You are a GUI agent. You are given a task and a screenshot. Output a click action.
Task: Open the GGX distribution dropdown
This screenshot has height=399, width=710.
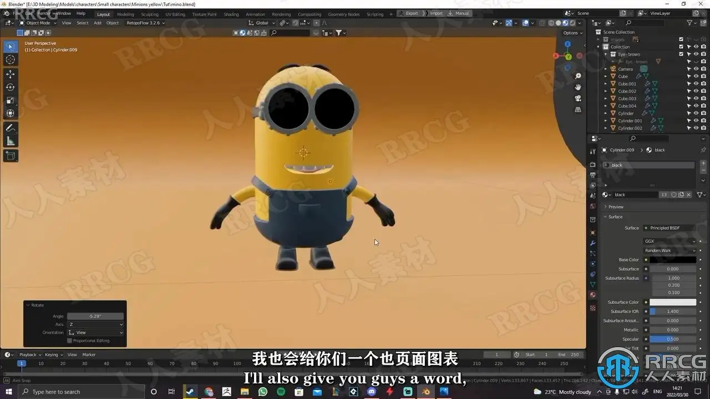(670, 241)
